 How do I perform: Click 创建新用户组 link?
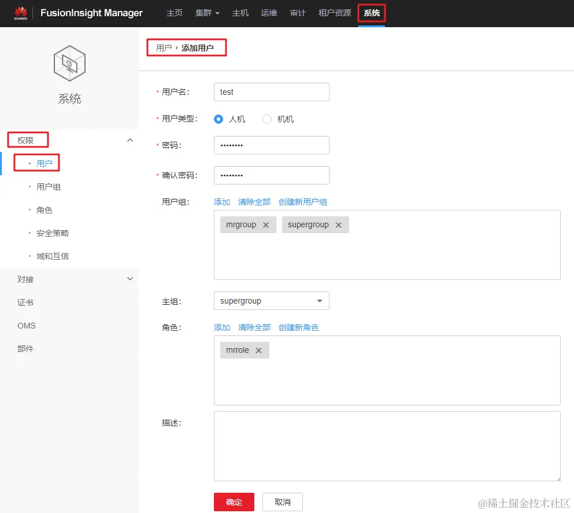click(x=302, y=202)
